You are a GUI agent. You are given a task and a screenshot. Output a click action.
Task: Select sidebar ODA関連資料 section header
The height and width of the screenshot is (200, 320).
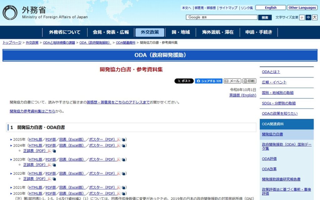(287, 124)
